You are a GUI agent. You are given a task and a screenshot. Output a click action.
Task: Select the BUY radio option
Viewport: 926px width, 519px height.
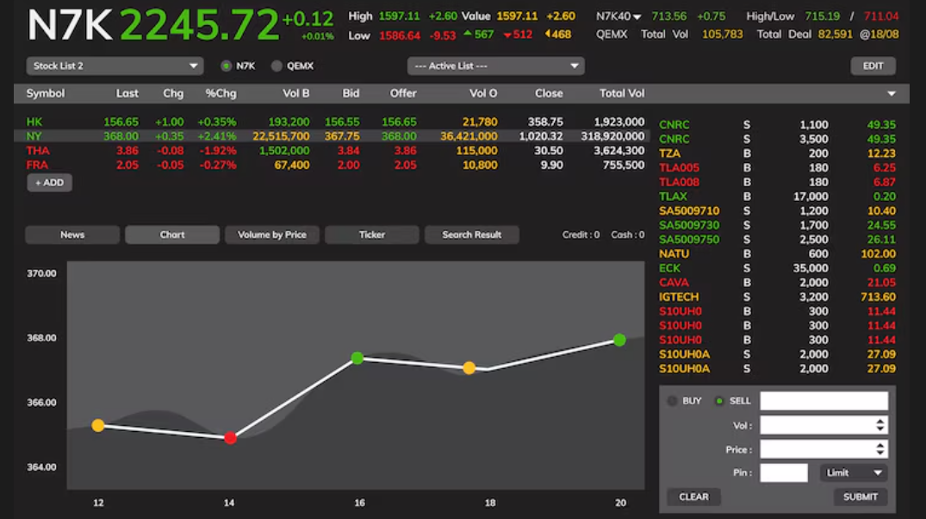[672, 401]
